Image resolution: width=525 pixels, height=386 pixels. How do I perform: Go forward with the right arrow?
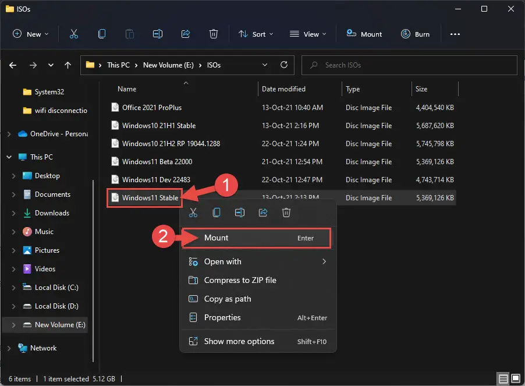coord(33,65)
